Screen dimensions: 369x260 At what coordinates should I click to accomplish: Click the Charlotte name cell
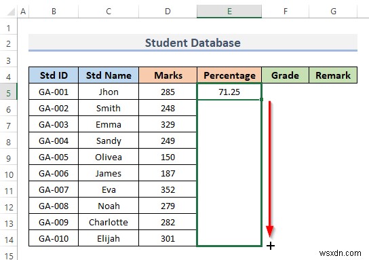coord(109,222)
